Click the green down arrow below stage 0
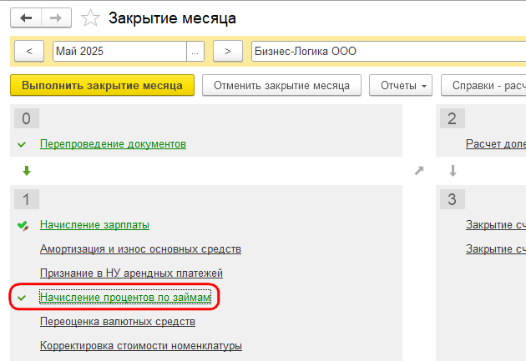The height and width of the screenshot is (361, 526). coord(27,171)
